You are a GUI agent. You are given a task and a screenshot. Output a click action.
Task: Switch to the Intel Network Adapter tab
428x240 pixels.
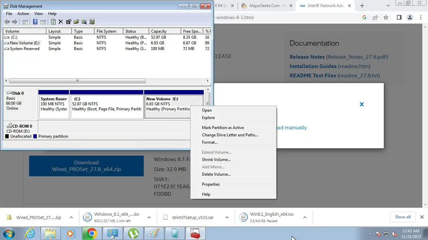(325, 6)
